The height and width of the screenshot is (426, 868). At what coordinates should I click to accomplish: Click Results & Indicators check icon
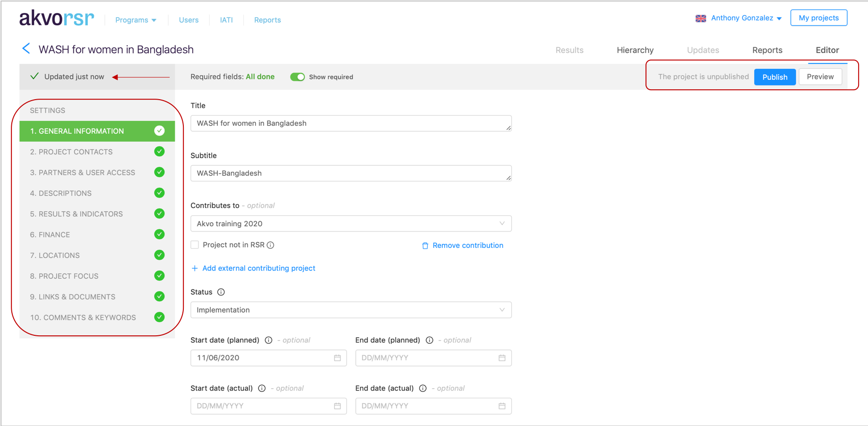[160, 214]
